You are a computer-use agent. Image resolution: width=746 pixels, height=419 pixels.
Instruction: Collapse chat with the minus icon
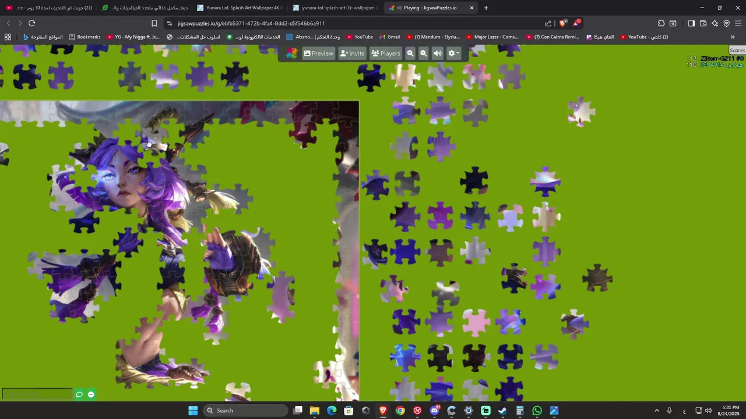coord(91,395)
